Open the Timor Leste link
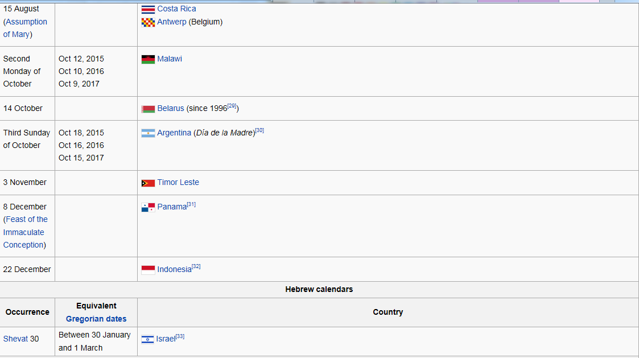Screen dimensions: 639x358 (178, 182)
